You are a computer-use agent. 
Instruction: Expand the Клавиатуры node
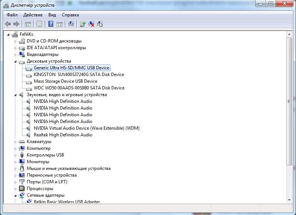click(x=16, y=142)
